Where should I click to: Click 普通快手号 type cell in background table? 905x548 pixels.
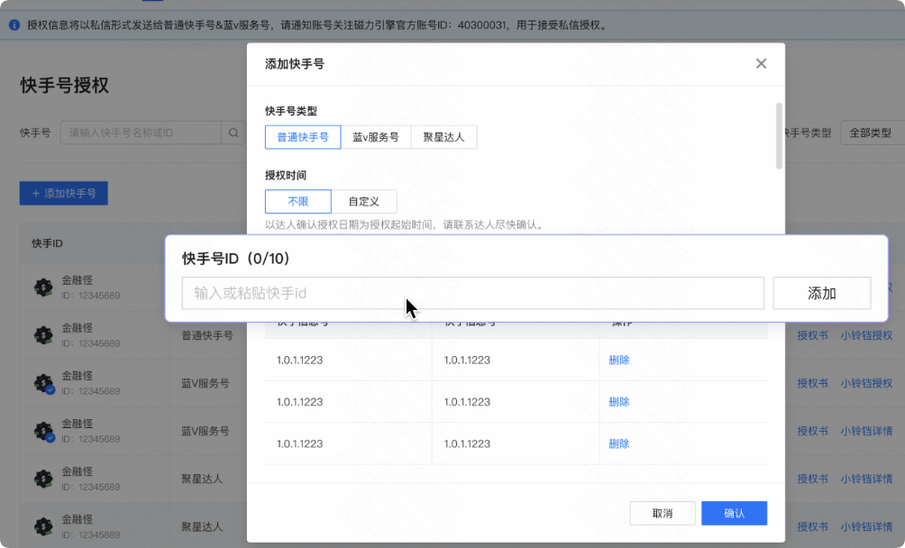207,335
